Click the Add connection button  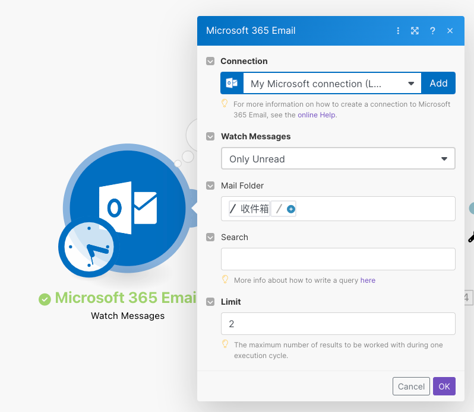tap(438, 83)
